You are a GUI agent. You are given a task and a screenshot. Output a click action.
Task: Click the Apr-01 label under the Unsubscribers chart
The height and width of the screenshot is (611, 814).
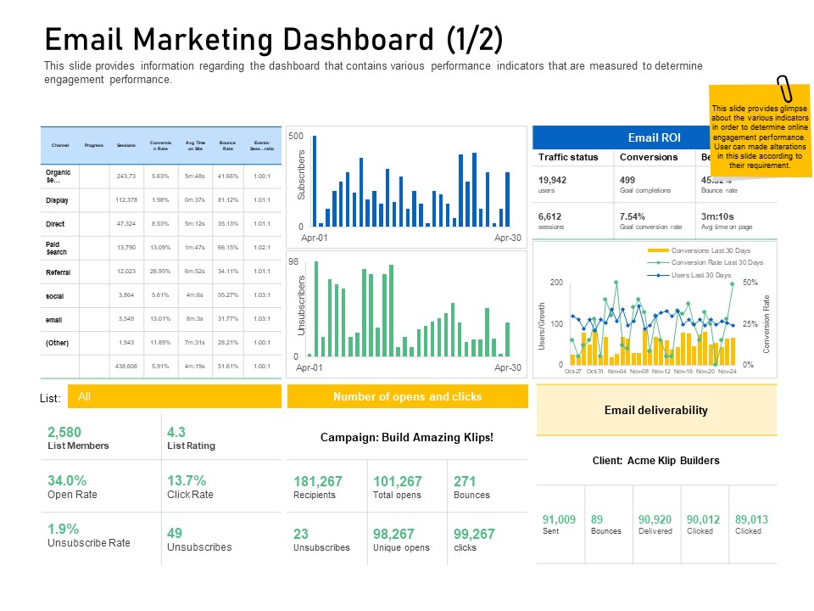coord(309,367)
